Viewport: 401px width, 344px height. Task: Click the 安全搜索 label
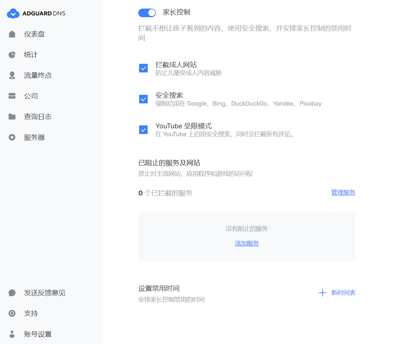click(169, 95)
